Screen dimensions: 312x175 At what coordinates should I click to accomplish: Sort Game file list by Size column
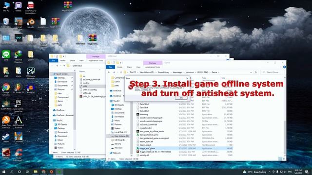tap(223, 78)
